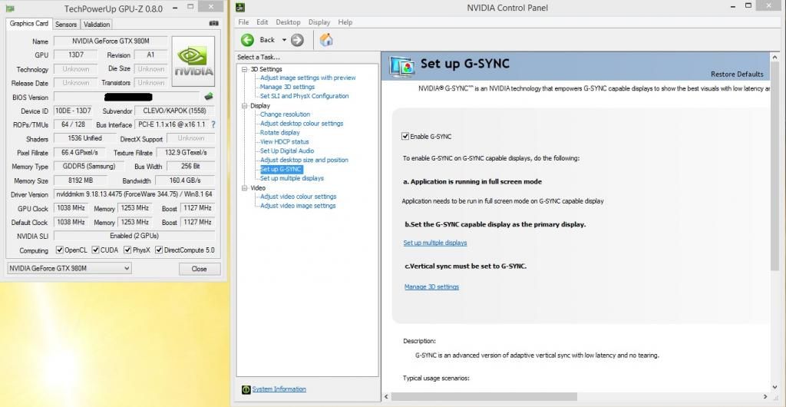Open the System Information link
The width and height of the screenshot is (786, 407).
279,389
